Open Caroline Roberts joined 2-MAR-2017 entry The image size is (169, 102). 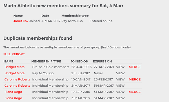click(x=17, y=86)
